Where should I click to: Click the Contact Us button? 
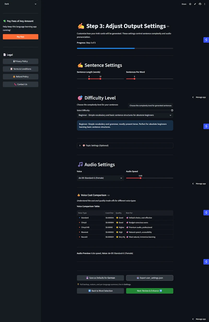20,84
